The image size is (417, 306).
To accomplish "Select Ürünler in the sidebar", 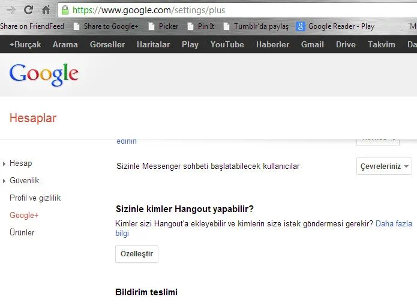I will point(22,232).
